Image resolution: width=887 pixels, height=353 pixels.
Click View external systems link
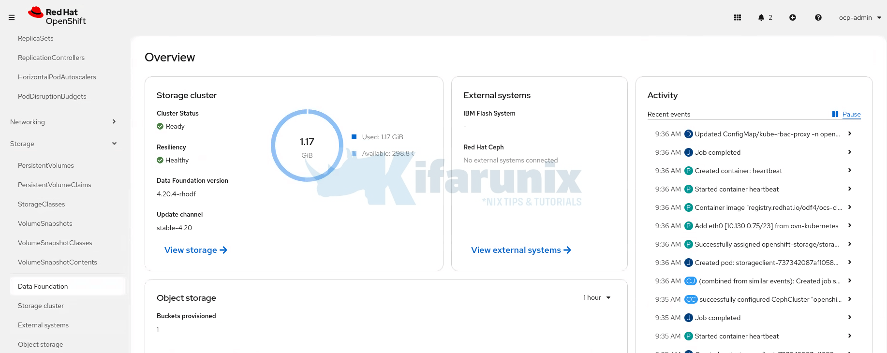coord(521,250)
